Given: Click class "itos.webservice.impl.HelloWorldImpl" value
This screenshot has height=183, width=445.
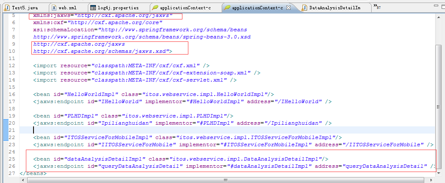Looking at the screenshot, I should 205,94.
